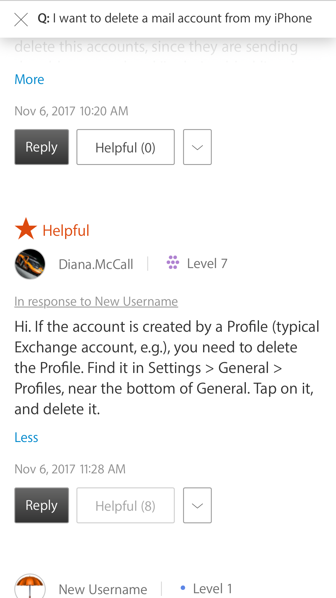Tap the Level 7 label text
Viewport: 336px width, 598px height.
pyautogui.click(x=207, y=264)
